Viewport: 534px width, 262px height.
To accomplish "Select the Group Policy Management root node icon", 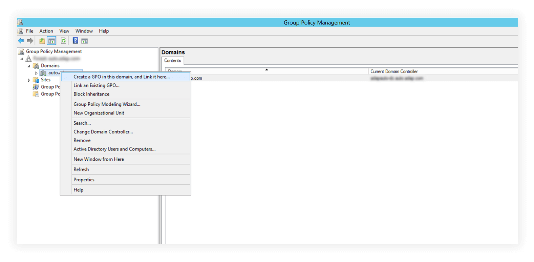I will point(21,52).
